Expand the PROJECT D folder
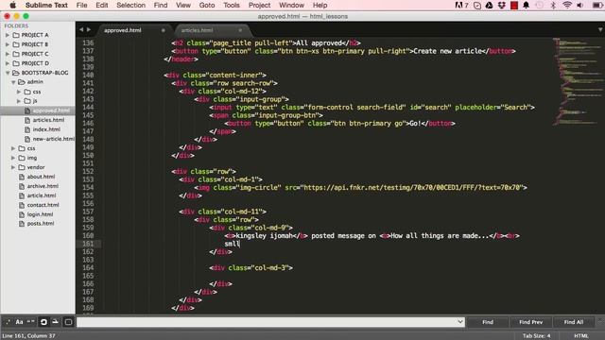Image resolution: width=605 pixels, height=340 pixels. (7, 63)
